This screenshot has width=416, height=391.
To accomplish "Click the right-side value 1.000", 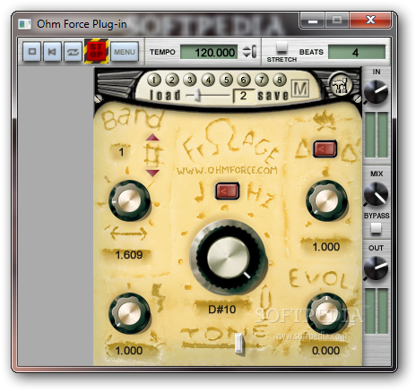I will [326, 247].
